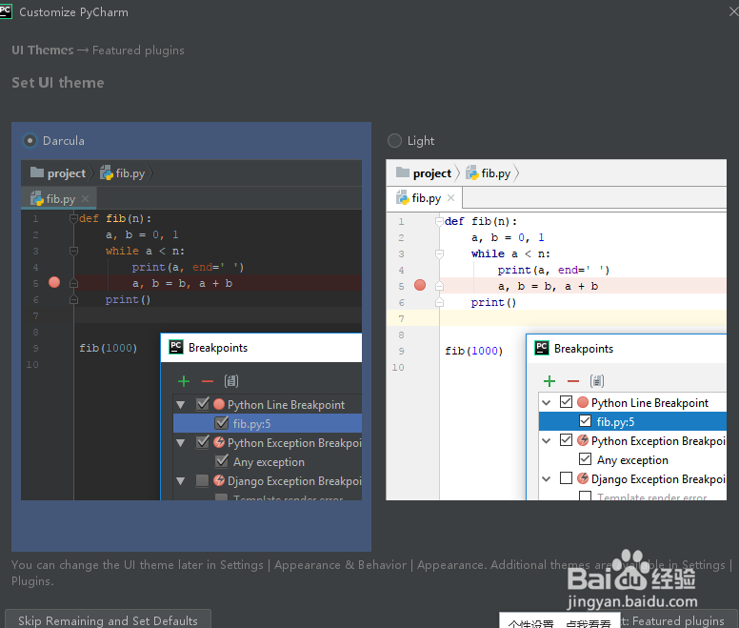Toggle Any exception checkbox in Light preview

(x=585, y=458)
